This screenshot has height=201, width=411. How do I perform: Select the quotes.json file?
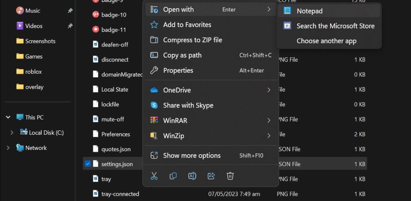(116, 149)
